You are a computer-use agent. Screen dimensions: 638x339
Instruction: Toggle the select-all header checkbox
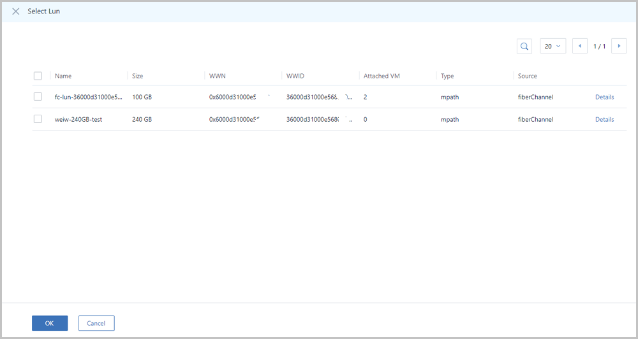(38, 76)
